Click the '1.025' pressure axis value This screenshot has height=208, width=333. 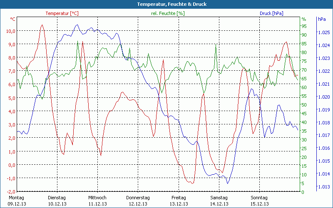324,32
